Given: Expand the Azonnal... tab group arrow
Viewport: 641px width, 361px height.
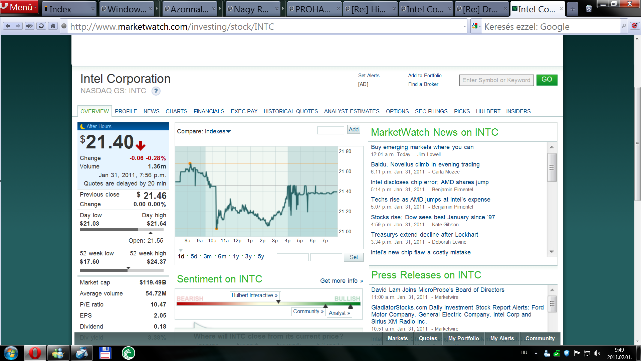Looking at the screenshot, I should pos(220,9).
